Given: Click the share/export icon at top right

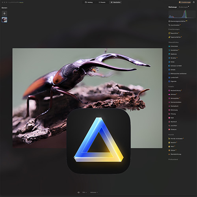Looking at the screenshot, I should (193, 2).
